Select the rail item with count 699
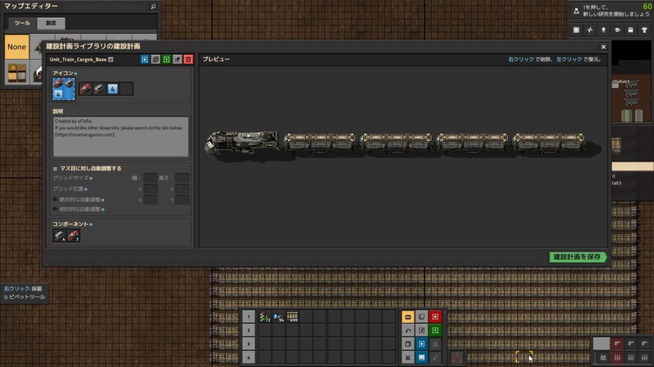The height and width of the screenshot is (367, 654). click(x=292, y=317)
